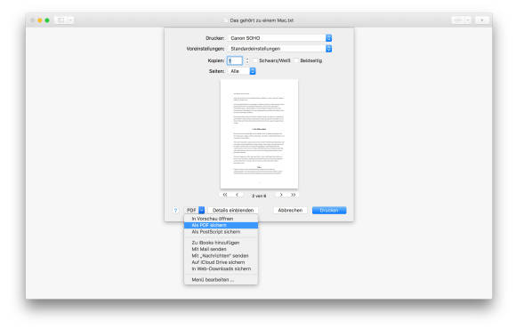
Task: Choose Mit Nachrichten senden
Action: pos(221,256)
